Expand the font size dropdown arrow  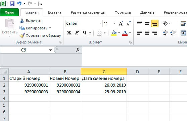[115, 23]
